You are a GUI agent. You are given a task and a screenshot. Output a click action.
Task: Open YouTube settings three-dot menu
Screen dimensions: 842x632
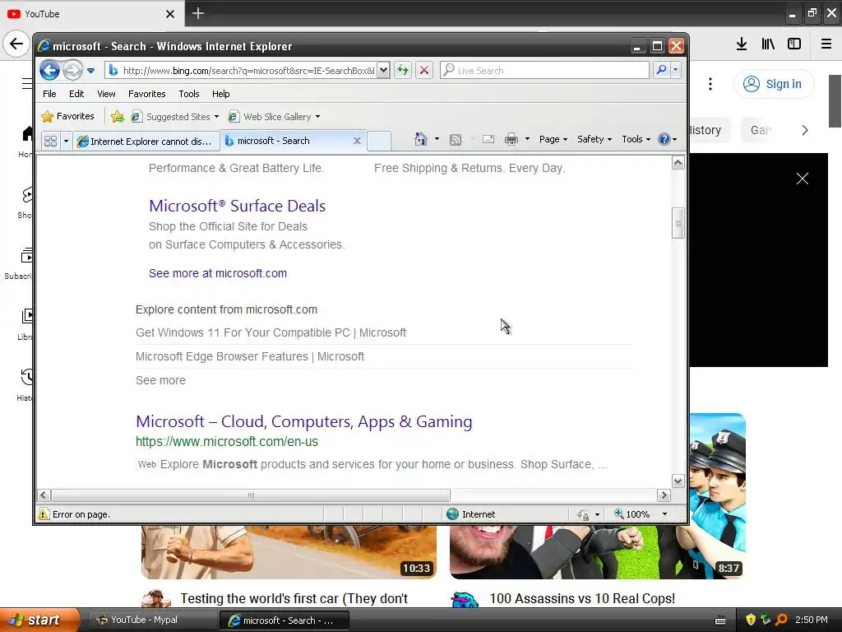point(710,84)
